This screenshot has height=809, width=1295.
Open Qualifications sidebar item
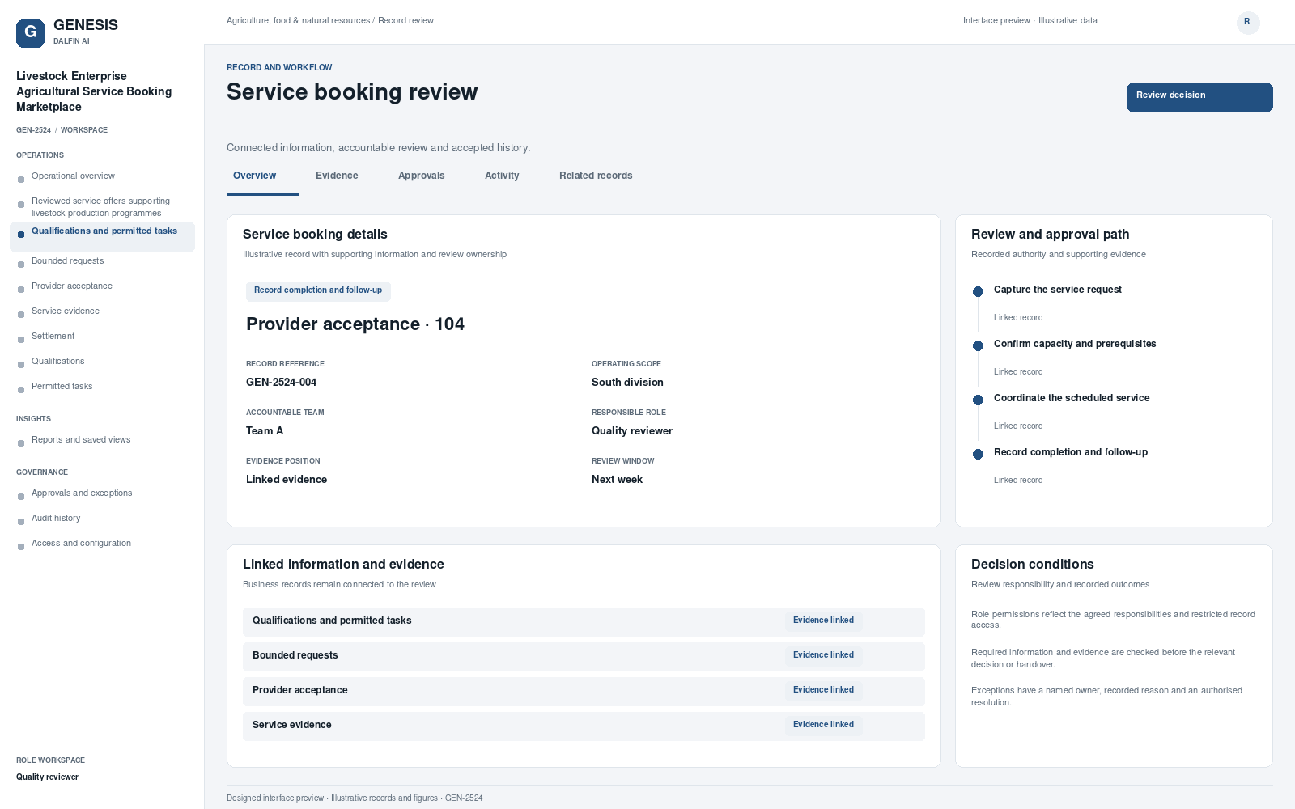click(102, 362)
